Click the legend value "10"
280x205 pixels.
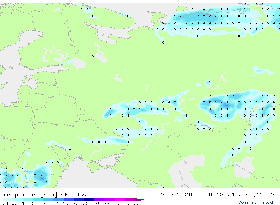click(x=55, y=203)
